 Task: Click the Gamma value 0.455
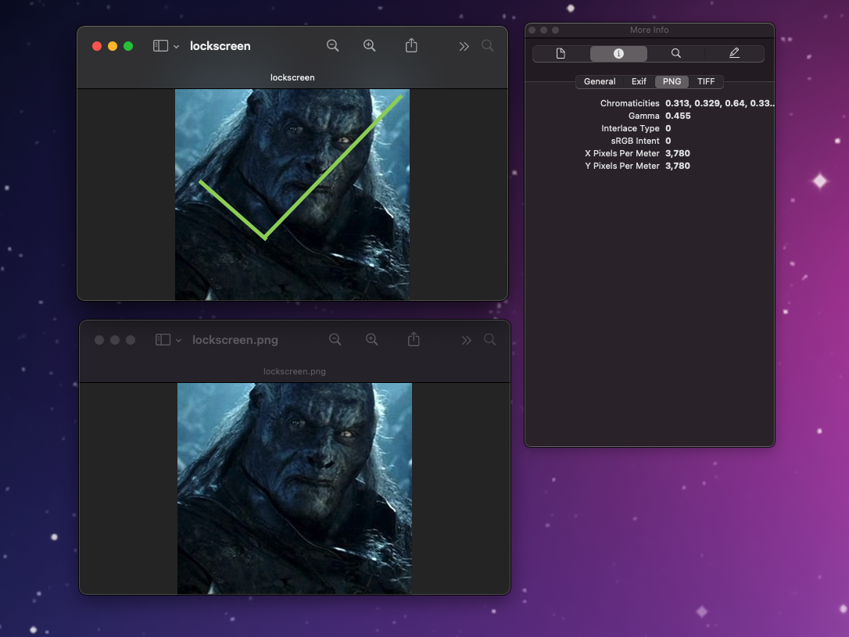[678, 116]
